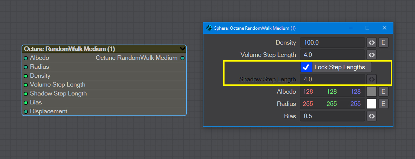Click Radius blue value 255
The width and height of the screenshot is (415, 159).
pyautogui.click(x=356, y=104)
